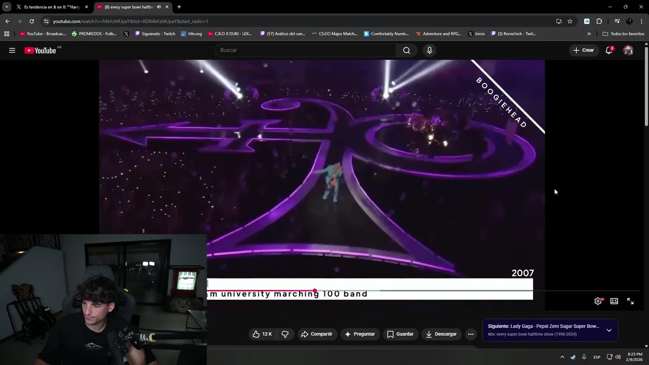Click the microphone tray icon

(x=584, y=357)
